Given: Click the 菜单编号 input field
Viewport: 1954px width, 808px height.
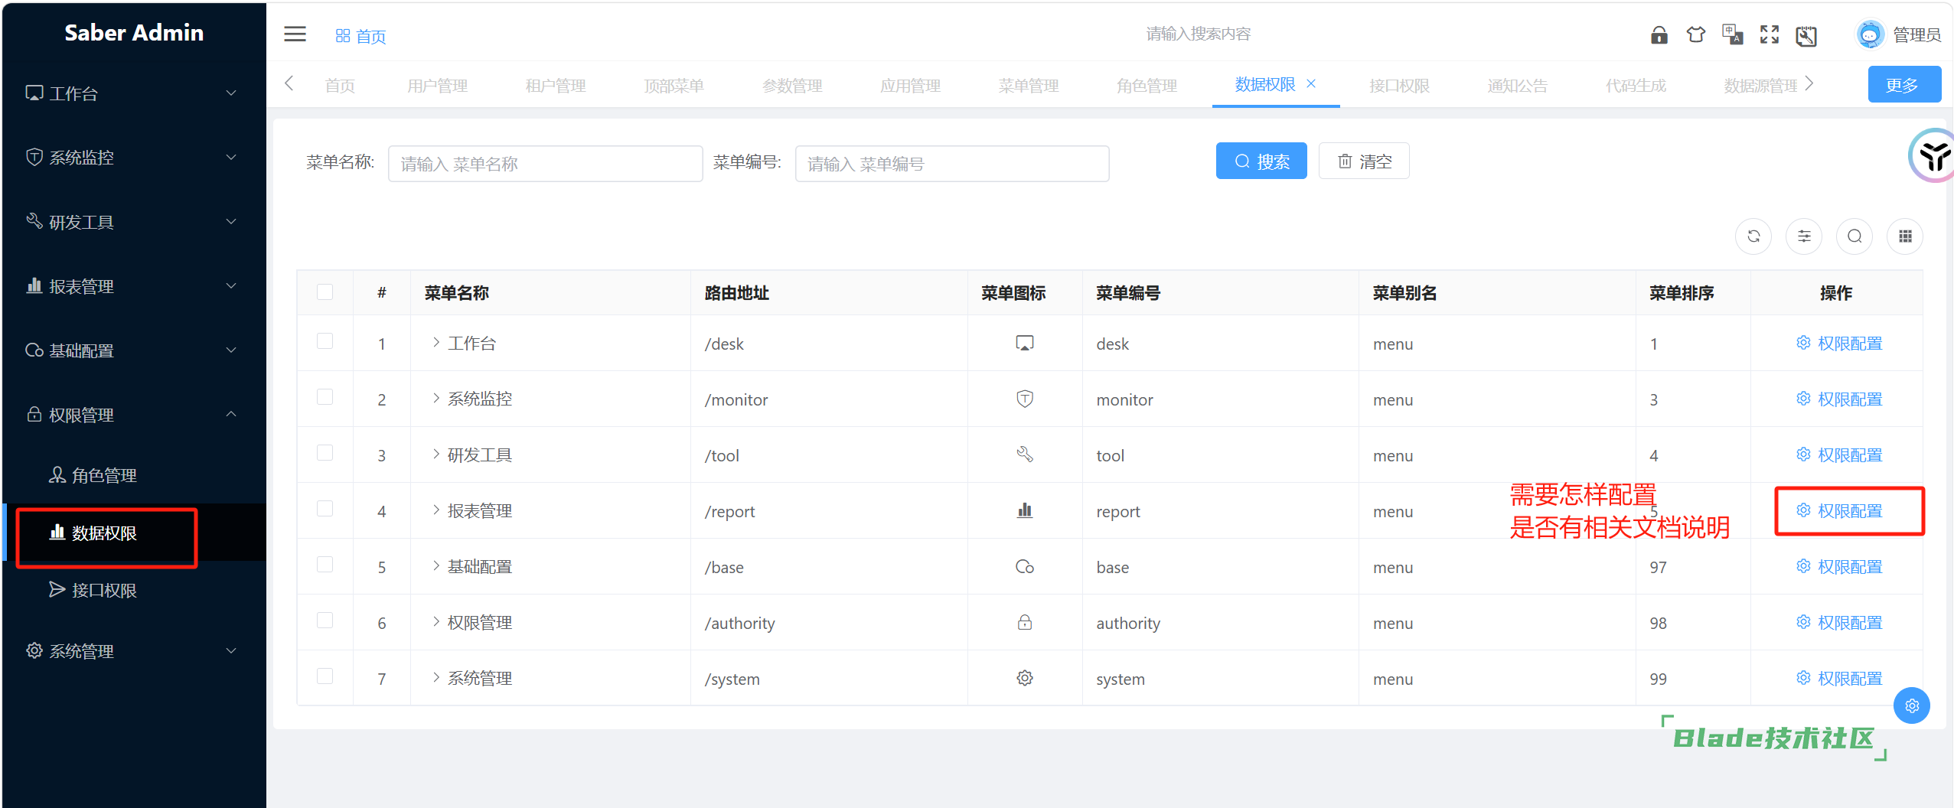Looking at the screenshot, I should coord(952,164).
